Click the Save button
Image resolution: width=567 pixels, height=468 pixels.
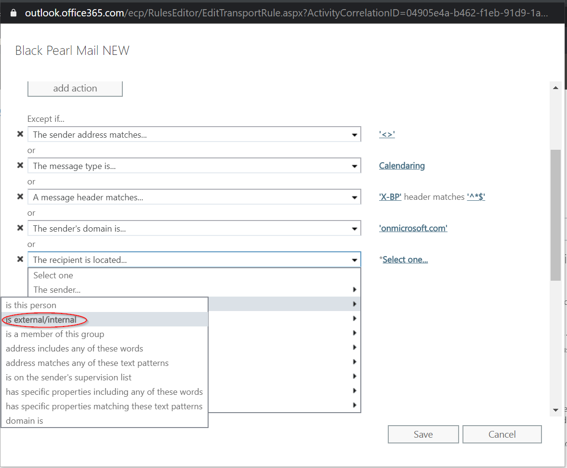point(423,434)
